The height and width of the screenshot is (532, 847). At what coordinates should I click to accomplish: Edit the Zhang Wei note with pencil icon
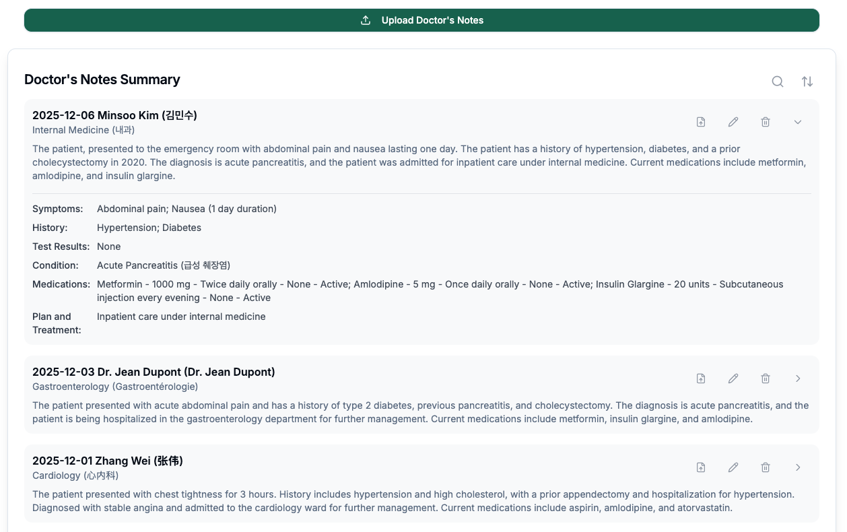click(733, 467)
